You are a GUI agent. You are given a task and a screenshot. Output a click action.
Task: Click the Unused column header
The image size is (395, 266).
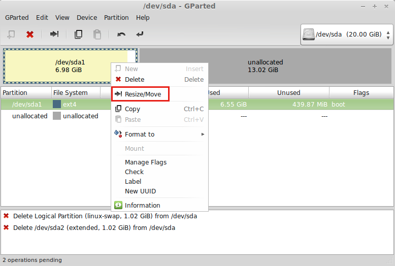(x=288, y=93)
